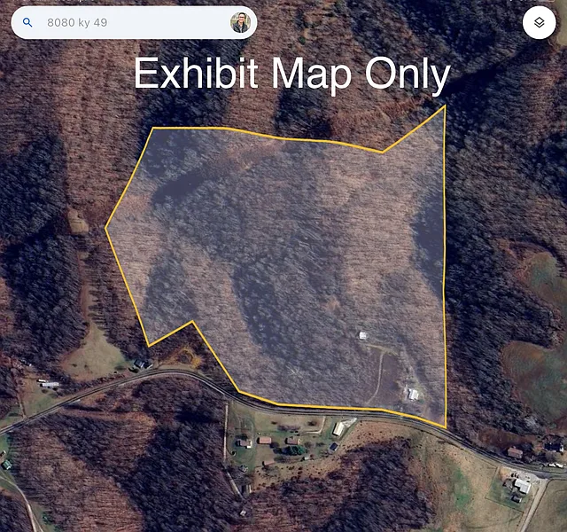Select the white mobile home at far left
This screenshot has width=567, height=532.
50,384
